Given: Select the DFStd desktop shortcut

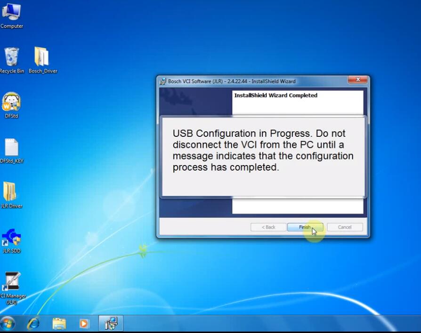Looking at the screenshot, I should [12, 105].
